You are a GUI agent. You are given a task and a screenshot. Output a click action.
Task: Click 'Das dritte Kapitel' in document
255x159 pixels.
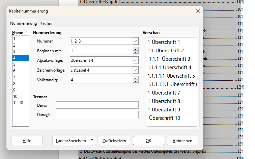102,2
